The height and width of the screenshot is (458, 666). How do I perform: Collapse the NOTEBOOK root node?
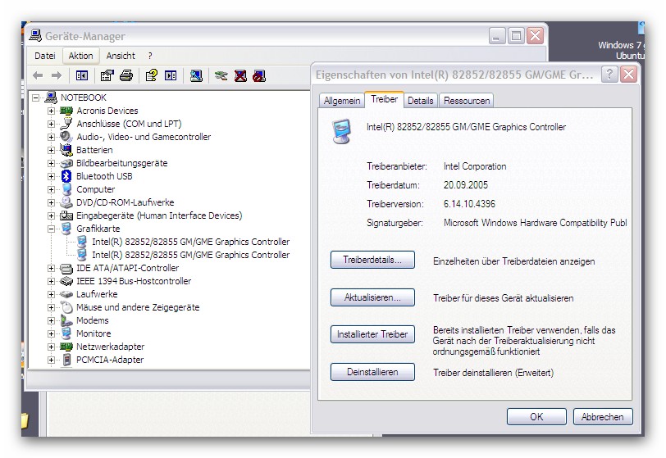(36, 98)
